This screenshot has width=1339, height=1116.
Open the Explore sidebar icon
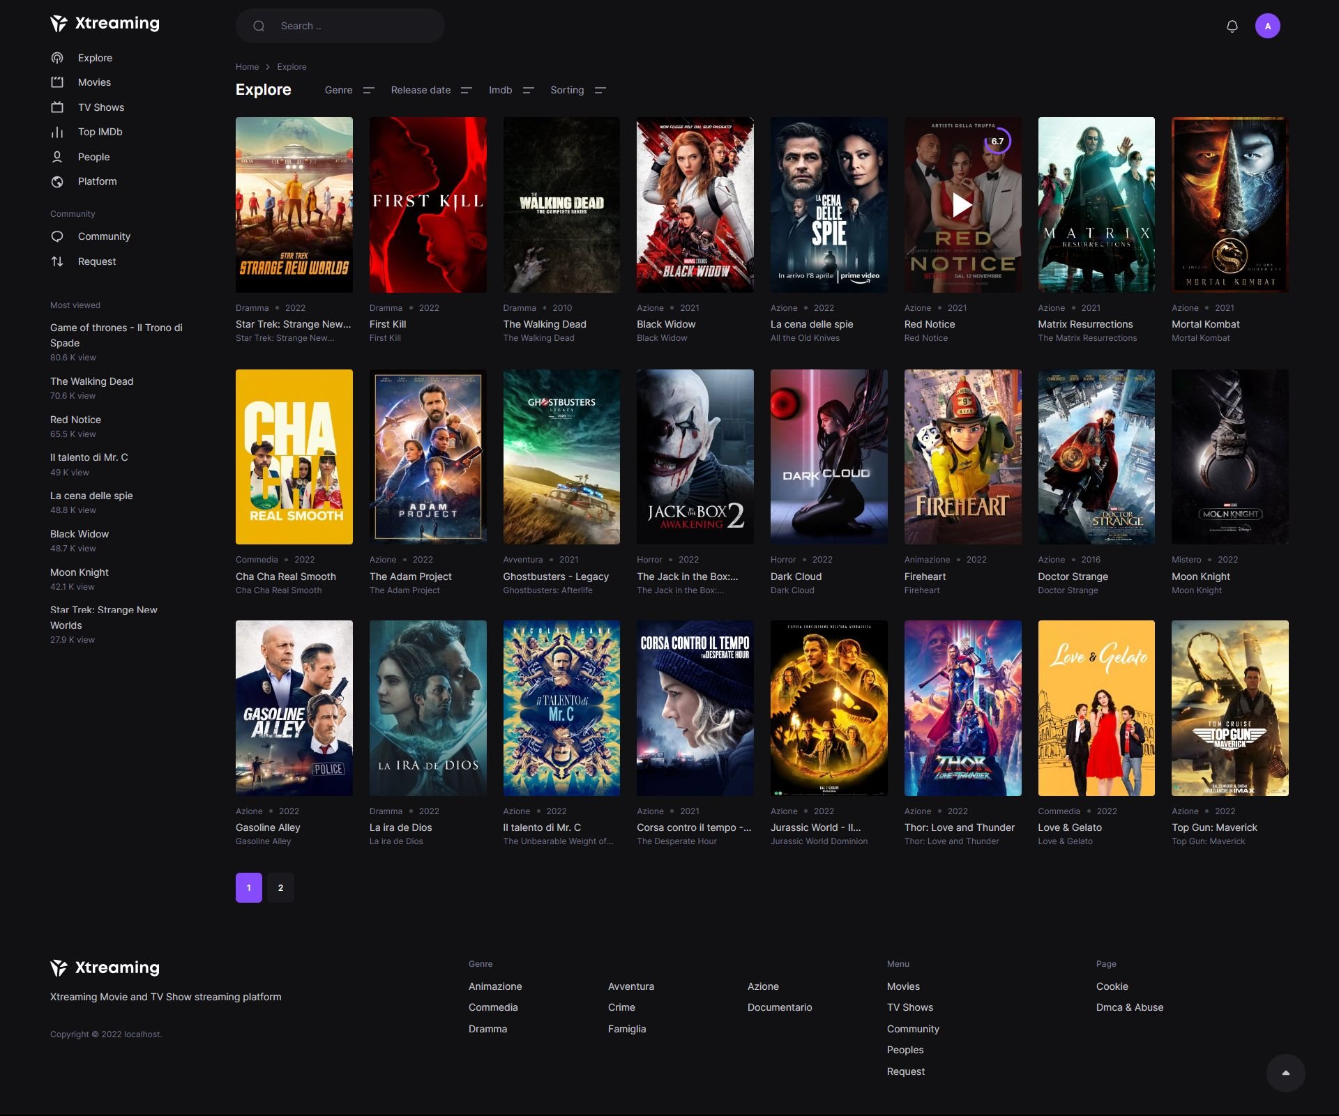(57, 58)
